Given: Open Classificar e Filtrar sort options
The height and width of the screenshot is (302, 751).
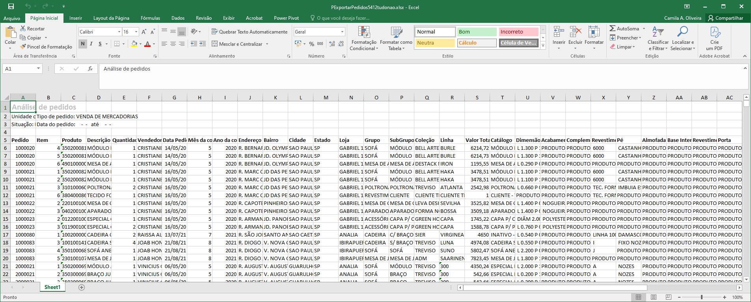Looking at the screenshot, I should point(658,38).
